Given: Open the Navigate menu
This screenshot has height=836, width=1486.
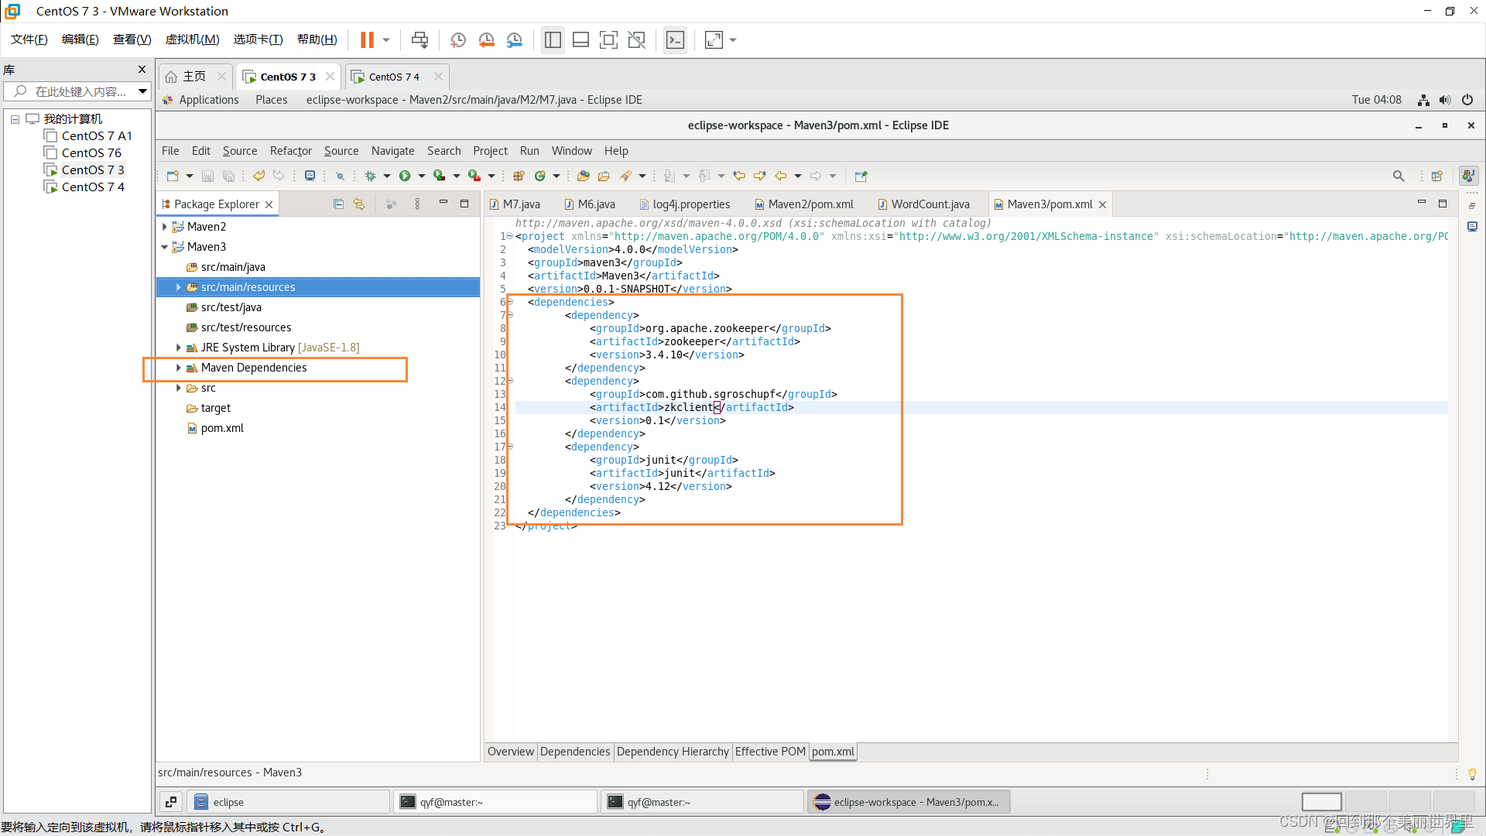Looking at the screenshot, I should (392, 151).
